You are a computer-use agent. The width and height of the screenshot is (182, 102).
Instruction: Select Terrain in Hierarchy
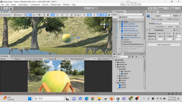[126, 40]
